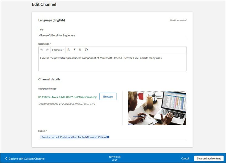Insert special character with Omega icon
226x163 pixels.
[86, 50]
